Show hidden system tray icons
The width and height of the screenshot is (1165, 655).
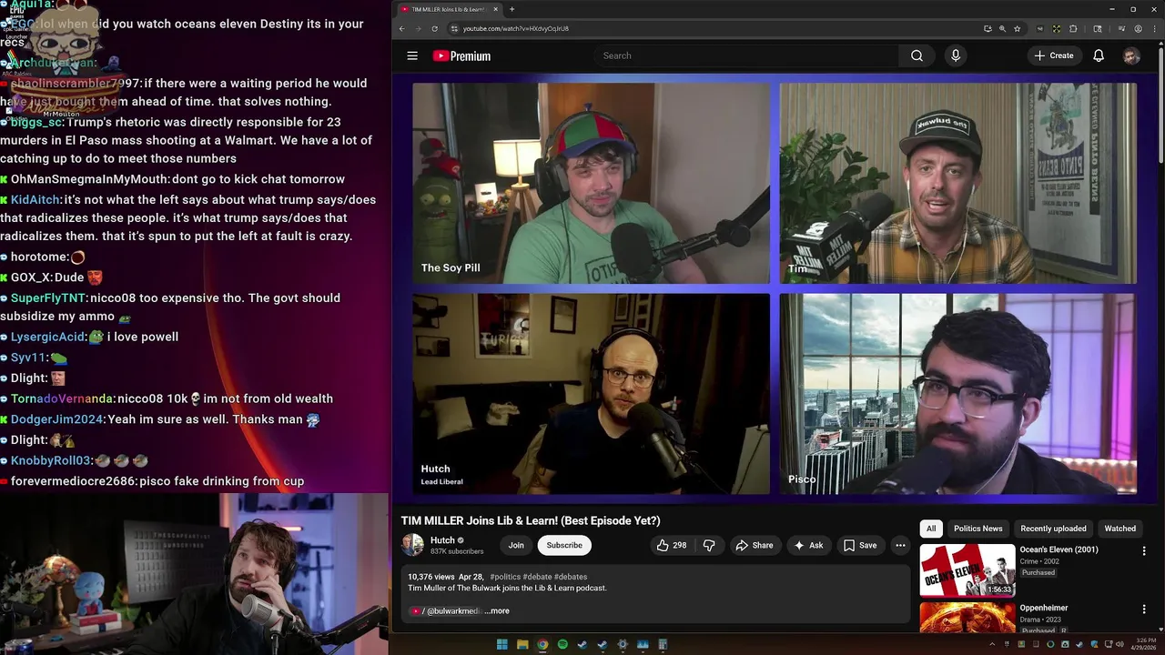(992, 645)
